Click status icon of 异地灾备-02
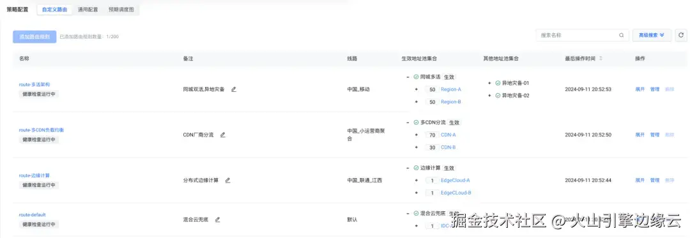 coord(498,95)
